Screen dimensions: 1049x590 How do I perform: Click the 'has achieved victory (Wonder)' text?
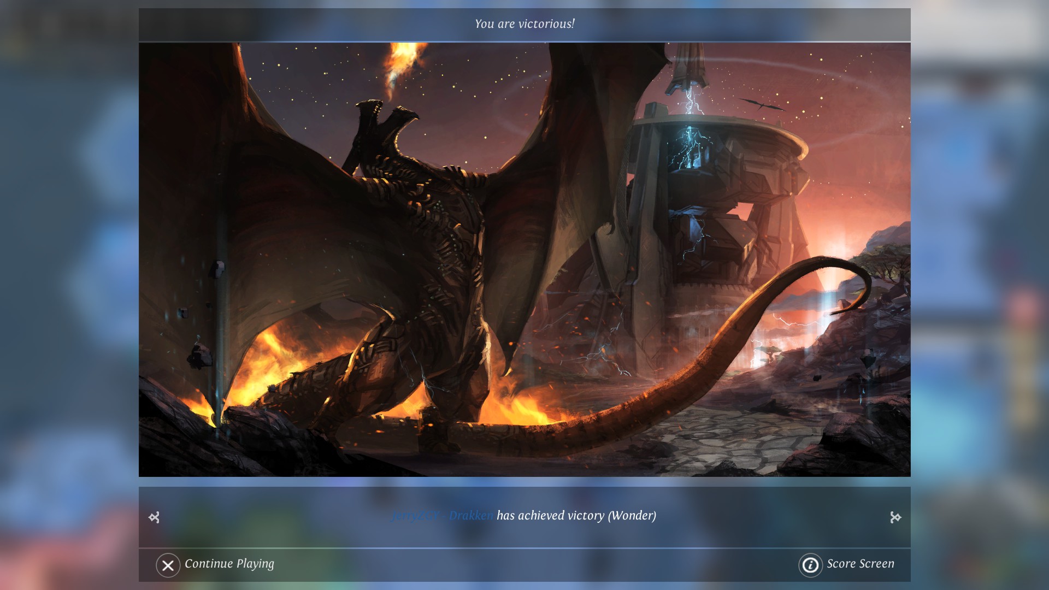[x=576, y=516]
